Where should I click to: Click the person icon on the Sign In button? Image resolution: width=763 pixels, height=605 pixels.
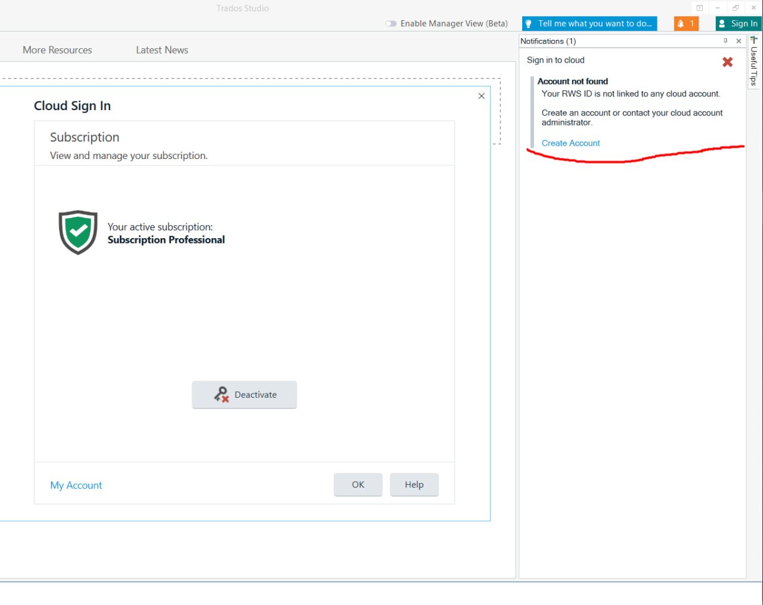pos(722,23)
